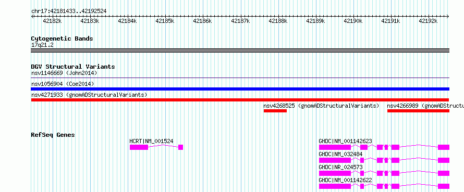Open variant nsv4271933 gnomAD label

coord(89,95)
